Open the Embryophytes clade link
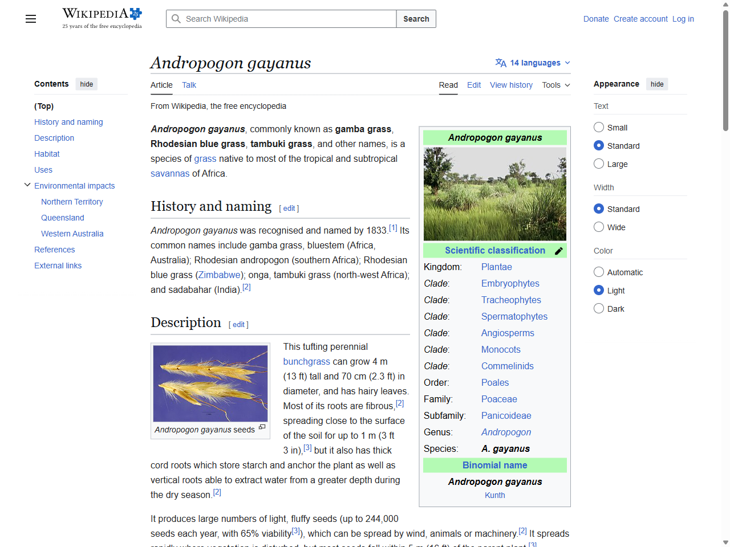730x547 pixels. pyautogui.click(x=510, y=283)
